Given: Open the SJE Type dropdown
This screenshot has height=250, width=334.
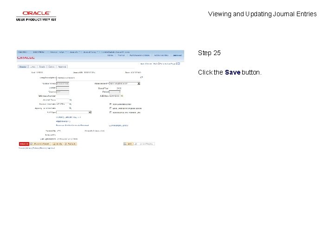Looking at the screenshot, I should (74, 112).
